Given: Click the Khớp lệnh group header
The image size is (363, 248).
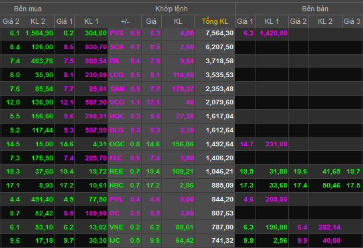Looking at the screenshot, I should pos(171,9).
